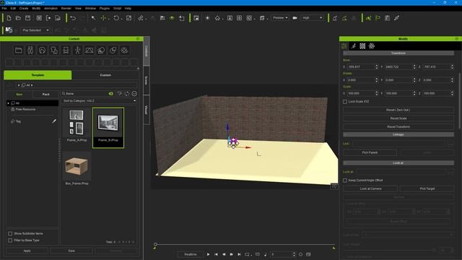Open the vertical Scene tab
The width and height of the screenshot is (462, 260).
pyautogui.click(x=147, y=80)
